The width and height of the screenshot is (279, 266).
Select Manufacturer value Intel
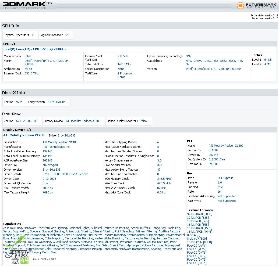click(x=28, y=56)
